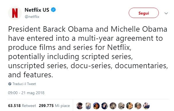Expand the tweet options chevron menu
The height and width of the screenshot is (111, 174).
click(166, 13)
